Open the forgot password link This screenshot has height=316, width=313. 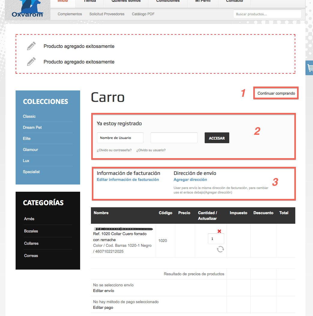(114, 150)
